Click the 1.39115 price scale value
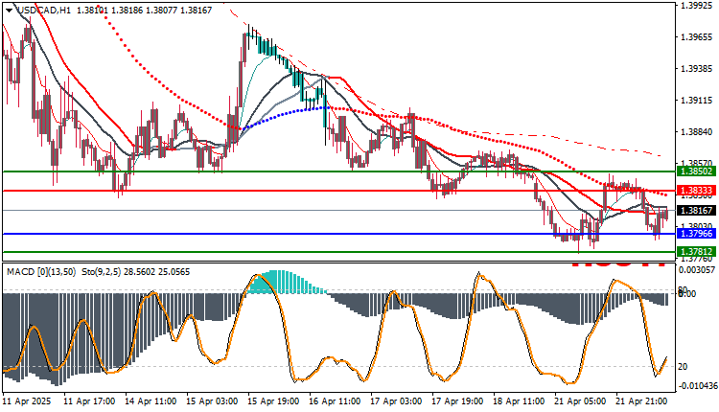Viewport: 719px width, 412px height. click(x=697, y=101)
